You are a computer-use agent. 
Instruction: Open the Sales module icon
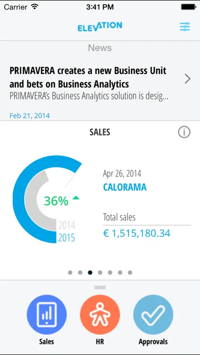[46, 315]
